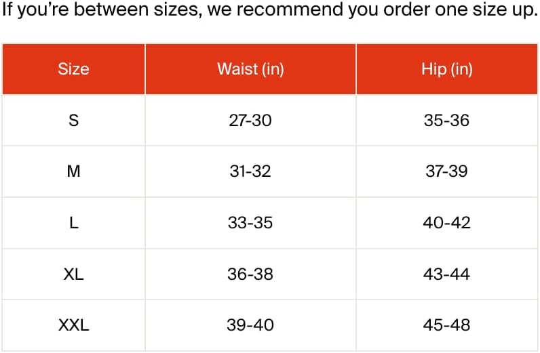This screenshot has height=353, width=540.
Task: Click hip measurement 43-44
Action: pos(446,274)
